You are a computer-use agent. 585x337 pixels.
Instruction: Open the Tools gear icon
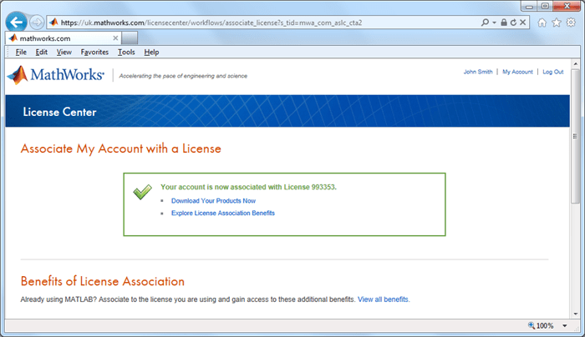[571, 23]
